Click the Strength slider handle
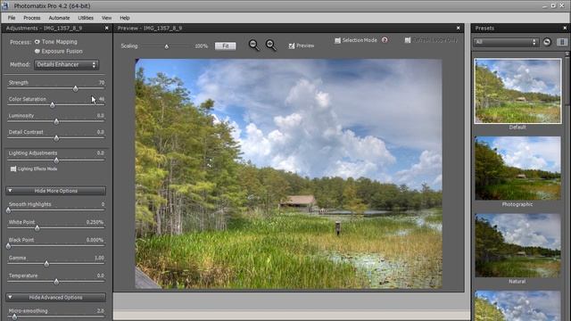Viewport: 571px width, 321px height. click(75, 89)
